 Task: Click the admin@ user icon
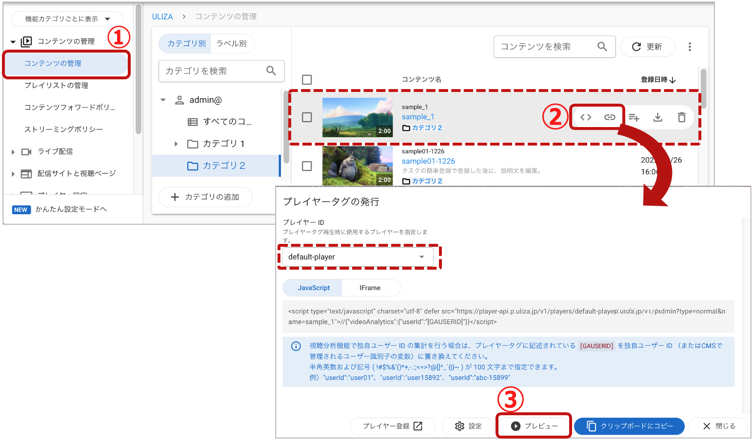coord(179,100)
